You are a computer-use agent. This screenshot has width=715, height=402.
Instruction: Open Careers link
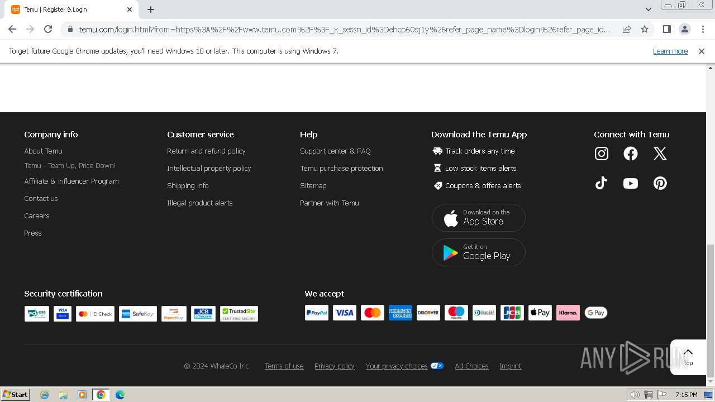pyautogui.click(x=37, y=216)
